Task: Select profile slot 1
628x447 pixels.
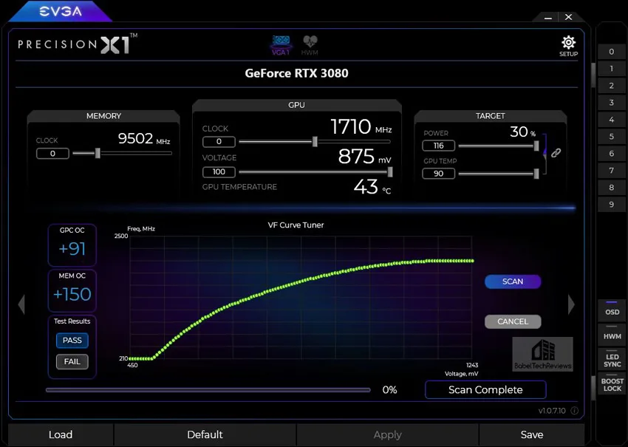Action: click(x=611, y=69)
